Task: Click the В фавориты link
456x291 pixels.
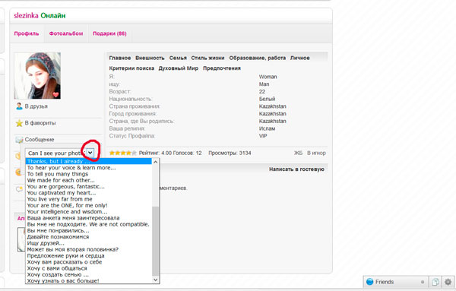Action: [40, 123]
